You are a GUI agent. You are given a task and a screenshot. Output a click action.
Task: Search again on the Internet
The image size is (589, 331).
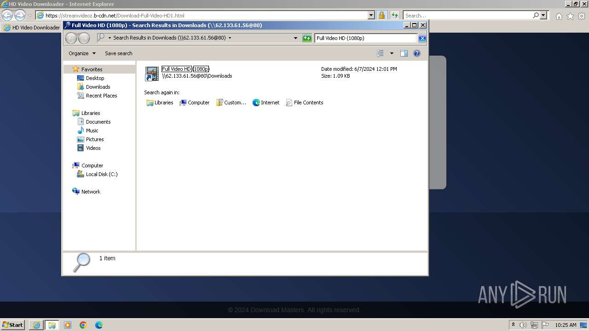pos(266,103)
